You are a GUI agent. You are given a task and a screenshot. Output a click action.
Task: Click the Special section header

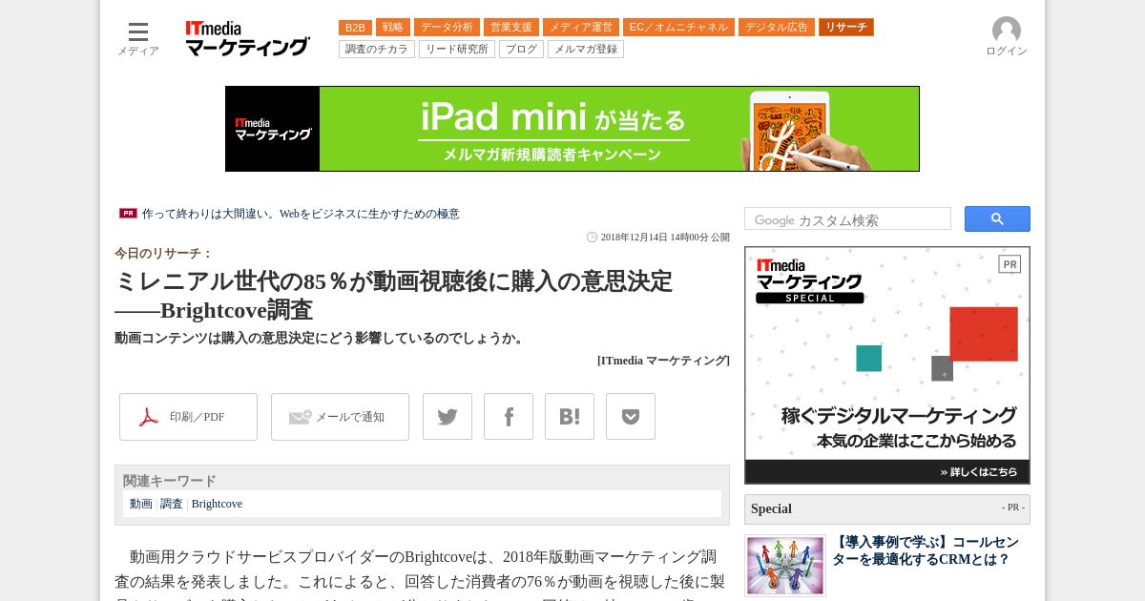(887, 508)
